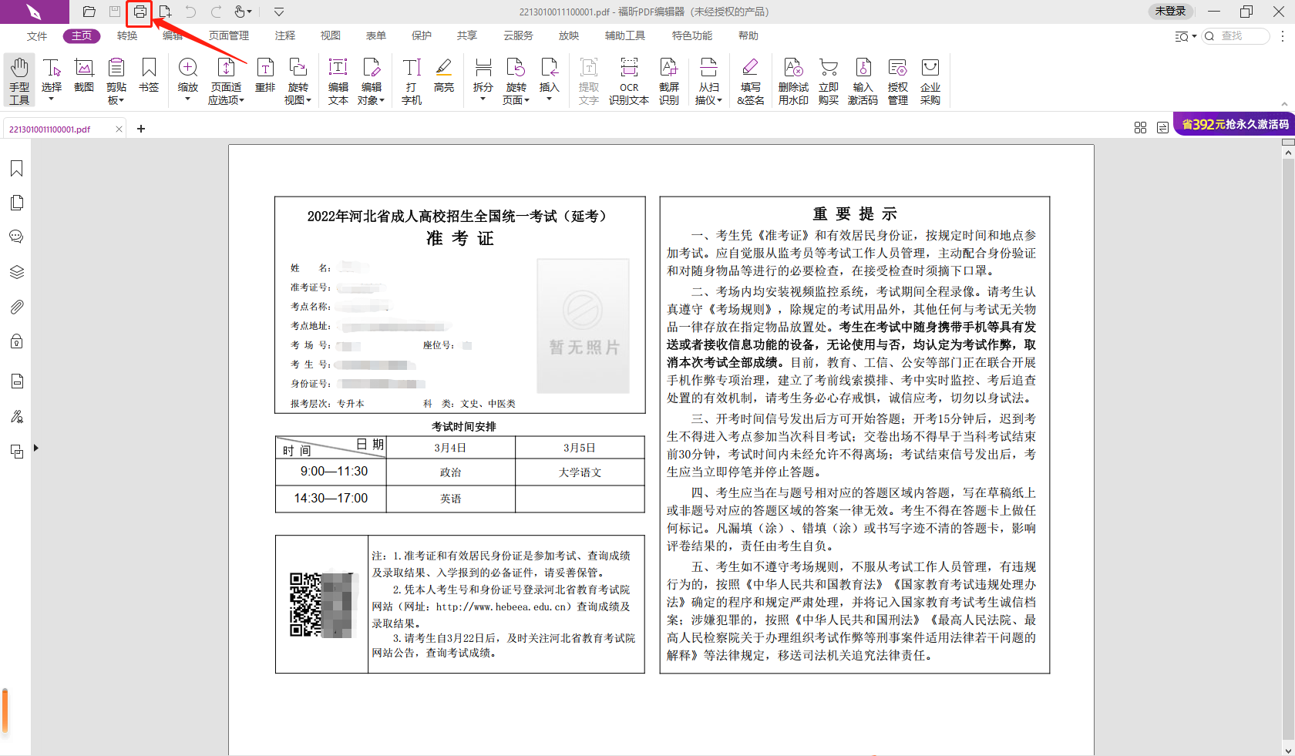The height and width of the screenshot is (756, 1295).
Task: Switch to the 云服务 ribbon tab
Action: coord(518,35)
